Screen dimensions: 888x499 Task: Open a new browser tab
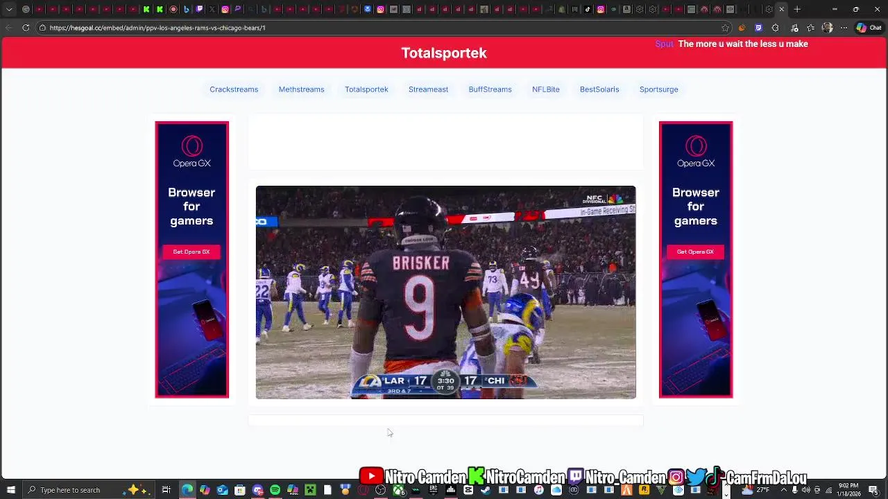click(x=797, y=9)
